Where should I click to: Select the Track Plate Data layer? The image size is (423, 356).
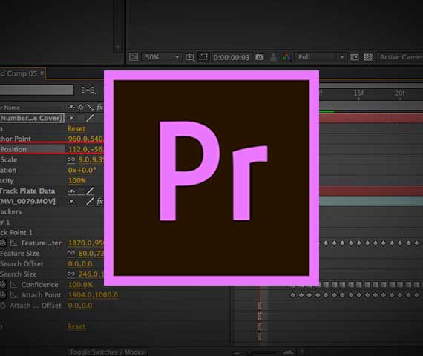coord(27,191)
